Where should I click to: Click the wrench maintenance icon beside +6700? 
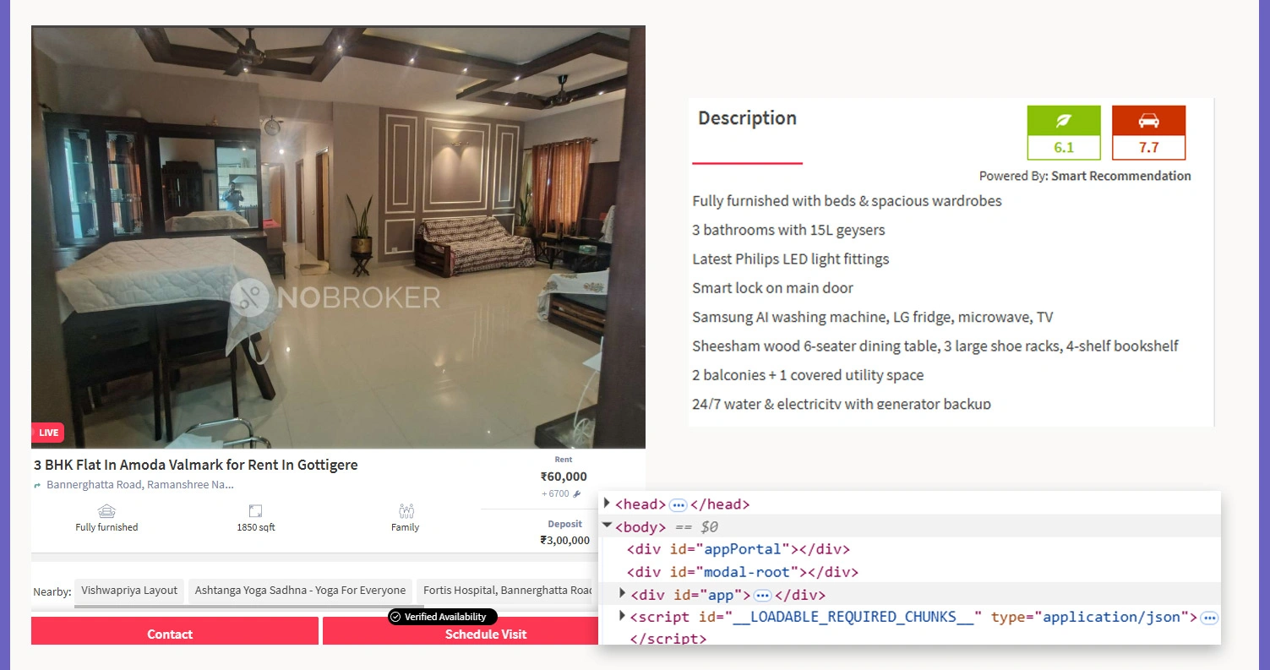(577, 493)
